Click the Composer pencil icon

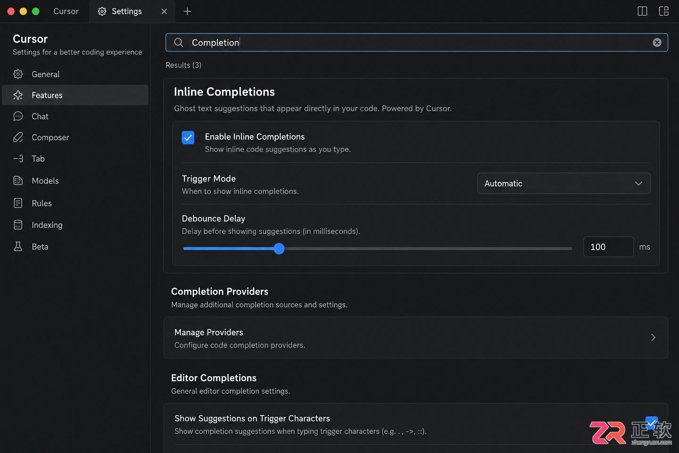point(18,137)
